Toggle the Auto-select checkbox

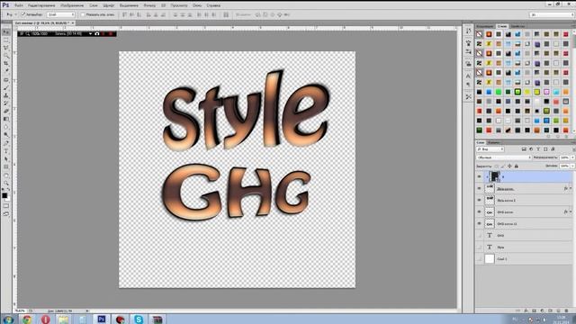click(23, 14)
